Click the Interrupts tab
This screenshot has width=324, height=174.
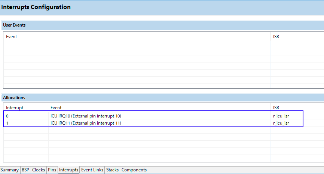pyautogui.click(x=69, y=170)
